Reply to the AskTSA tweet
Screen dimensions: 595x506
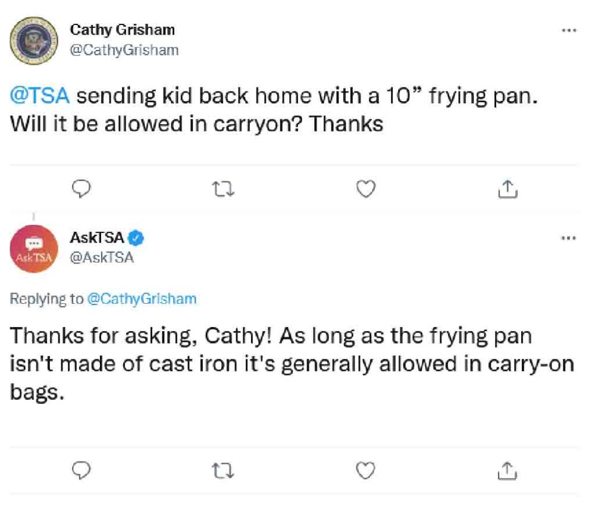[x=80, y=470]
